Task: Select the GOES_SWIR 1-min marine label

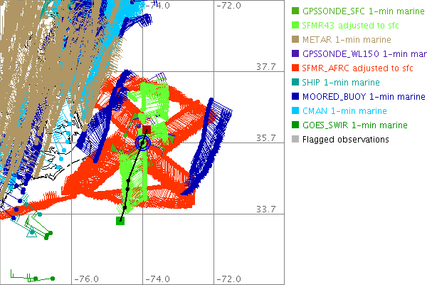Action: pyautogui.click(x=355, y=125)
